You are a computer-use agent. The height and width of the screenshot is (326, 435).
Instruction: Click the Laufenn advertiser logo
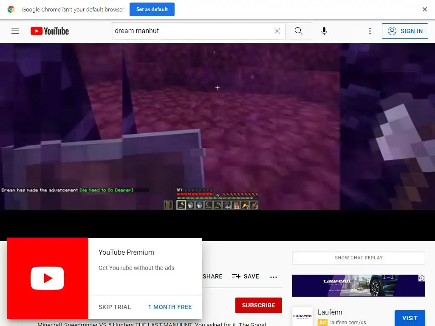pos(302,316)
